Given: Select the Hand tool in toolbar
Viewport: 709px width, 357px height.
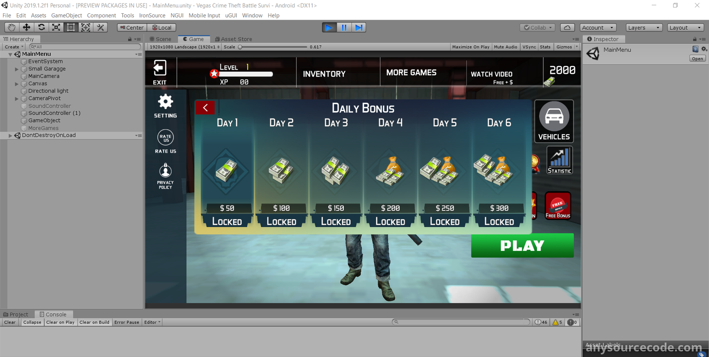Looking at the screenshot, I should [12, 27].
